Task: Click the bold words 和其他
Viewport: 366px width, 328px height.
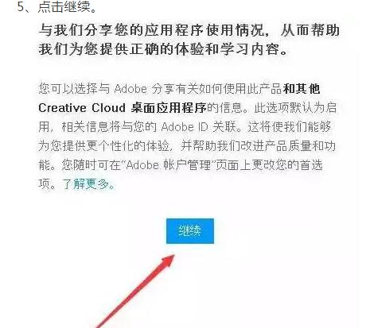Action: (302, 89)
